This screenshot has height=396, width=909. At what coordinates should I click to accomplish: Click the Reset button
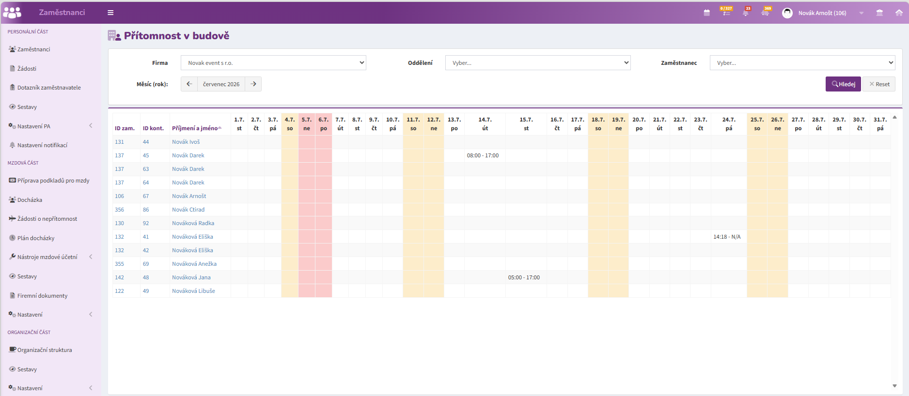pyautogui.click(x=879, y=84)
